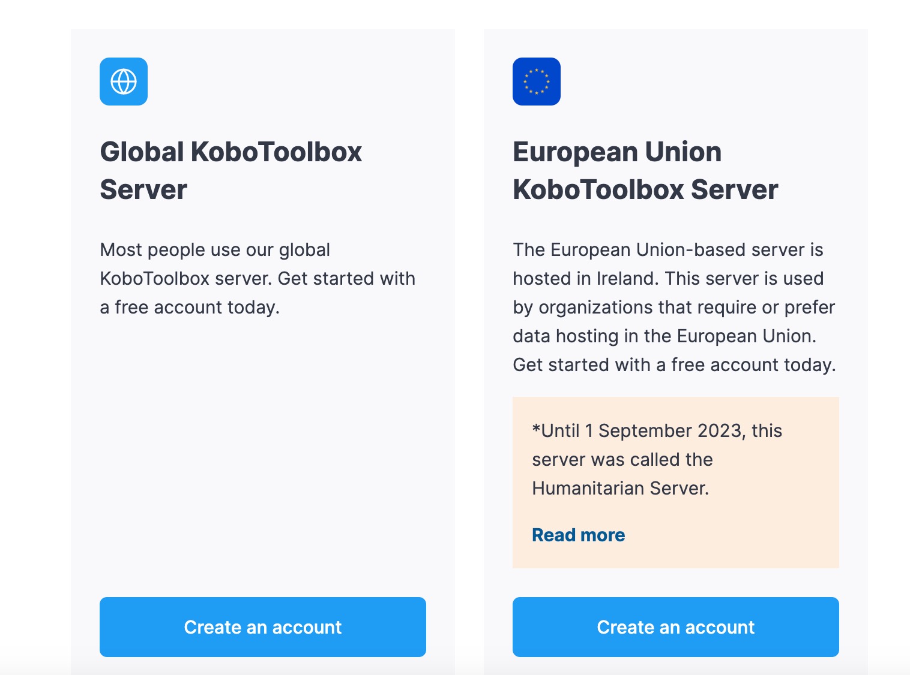Screen dimensions: 910x675
Task: Create an account on the Global KoboToolbox Server
Action: coord(263,627)
